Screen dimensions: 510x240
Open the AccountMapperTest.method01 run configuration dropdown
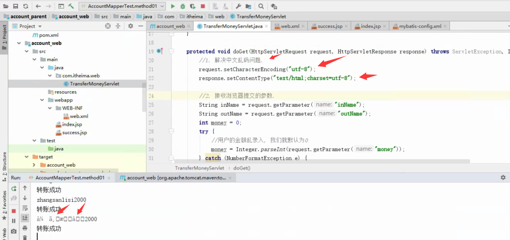point(122,6)
